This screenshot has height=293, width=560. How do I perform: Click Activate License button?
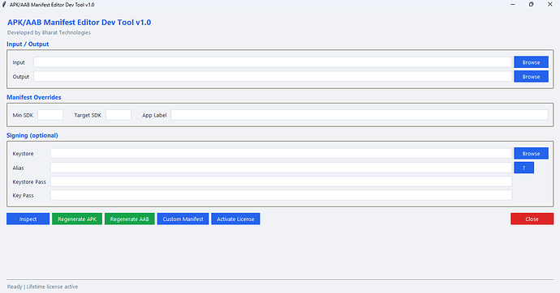(235, 219)
